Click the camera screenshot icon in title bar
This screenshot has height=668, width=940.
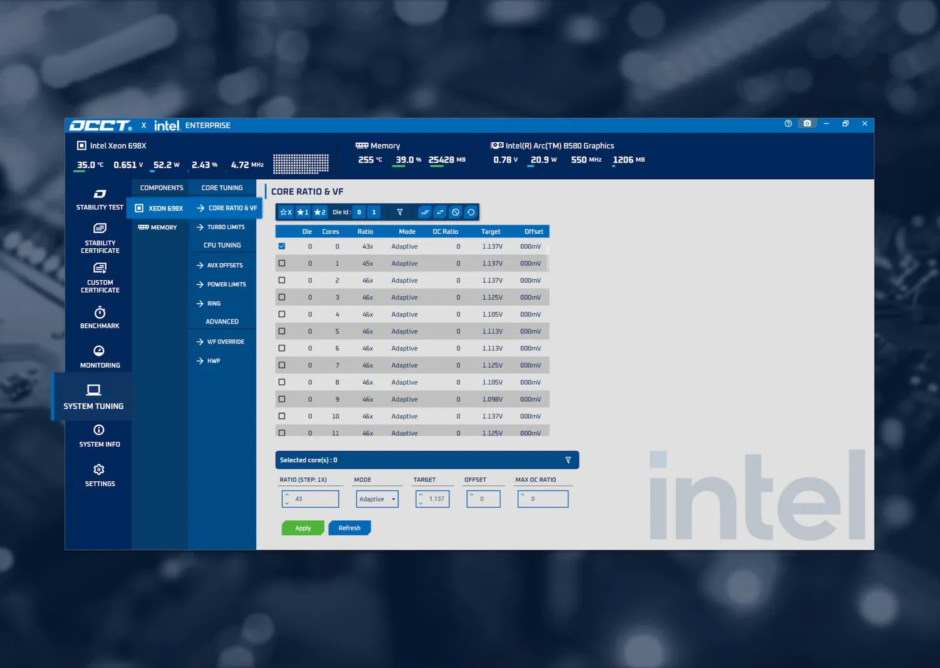tap(807, 123)
